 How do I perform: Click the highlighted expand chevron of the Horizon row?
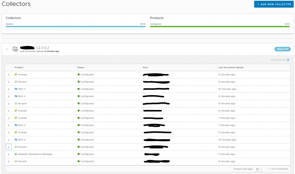coord(9,147)
